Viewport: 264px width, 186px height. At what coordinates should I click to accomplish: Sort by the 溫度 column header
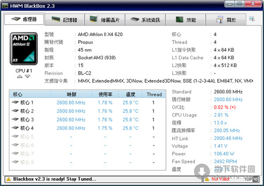[131, 94]
